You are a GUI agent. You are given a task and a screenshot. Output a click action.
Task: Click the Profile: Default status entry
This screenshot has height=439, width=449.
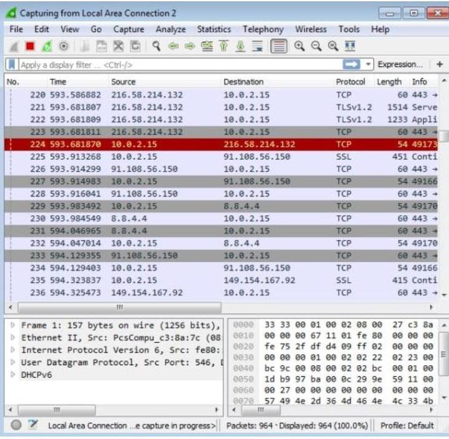[x=407, y=425]
